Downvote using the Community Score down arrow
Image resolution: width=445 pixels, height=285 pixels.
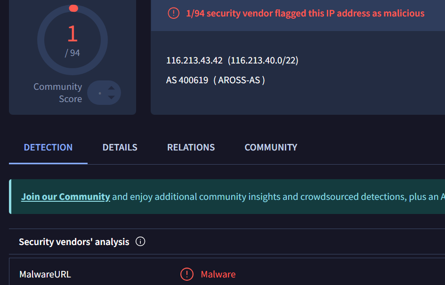pos(111,97)
